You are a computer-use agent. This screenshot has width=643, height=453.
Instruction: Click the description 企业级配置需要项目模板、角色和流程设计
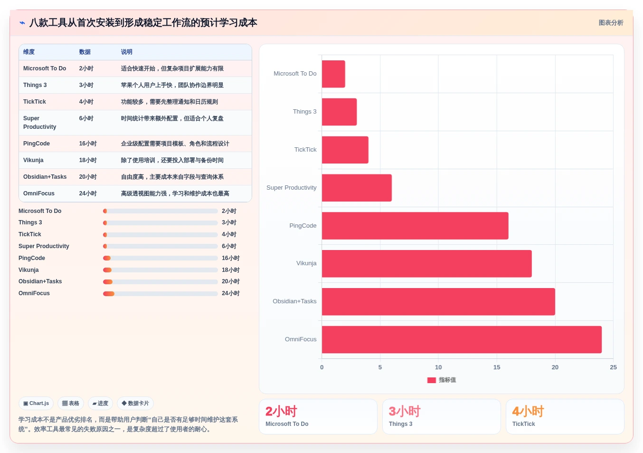pyautogui.click(x=175, y=144)
